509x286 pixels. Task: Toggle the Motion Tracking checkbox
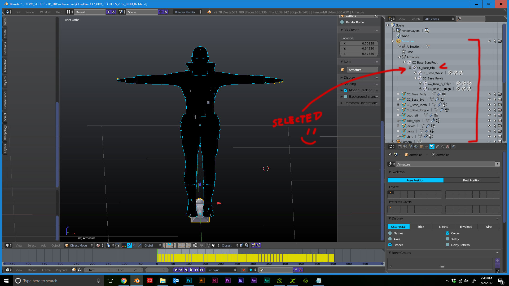[346, 90]
